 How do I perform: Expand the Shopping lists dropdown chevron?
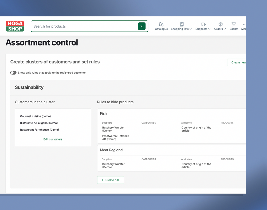pyautogui.click(x=191, y=29)
